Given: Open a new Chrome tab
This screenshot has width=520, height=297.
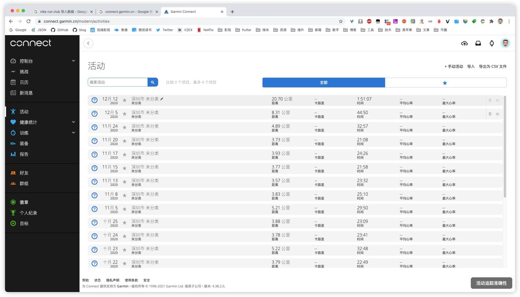Looking at the screenshot, I should [x=232, y=12].
